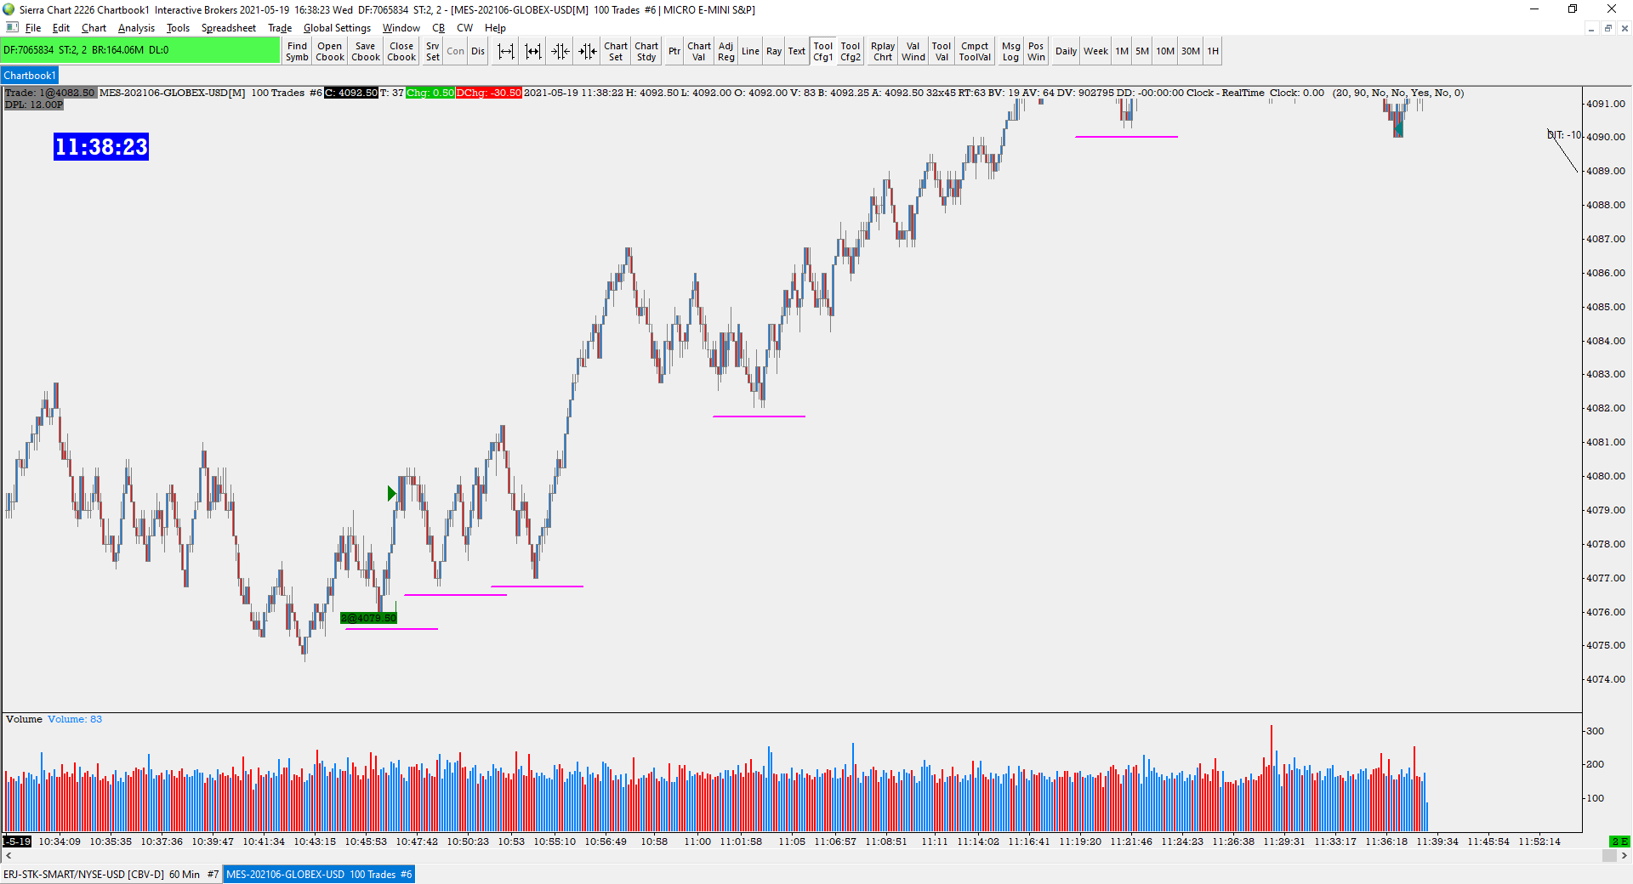Viewport: 1633px width, 884px height.
Task: Open the Global Settings menu
Action: pos(337,28)
